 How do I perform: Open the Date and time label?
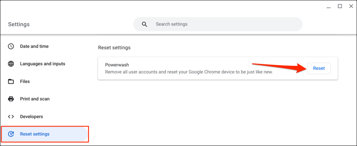pyautogui.click(x=34, y=46)
